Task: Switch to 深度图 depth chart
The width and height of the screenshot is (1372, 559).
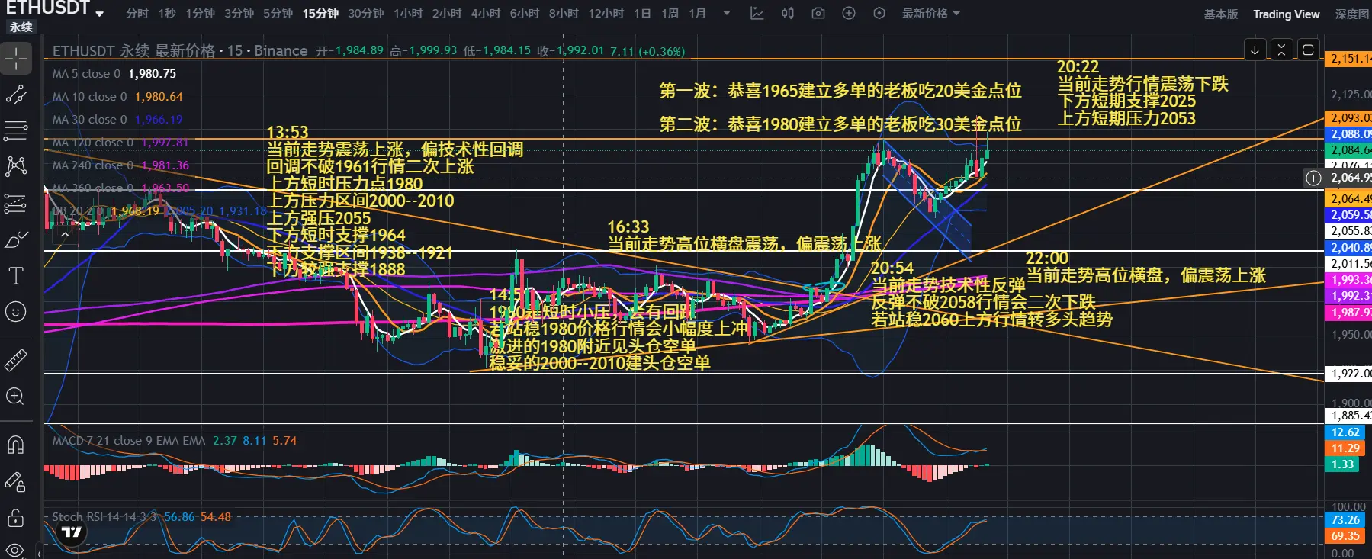Action: point(1352,14)
